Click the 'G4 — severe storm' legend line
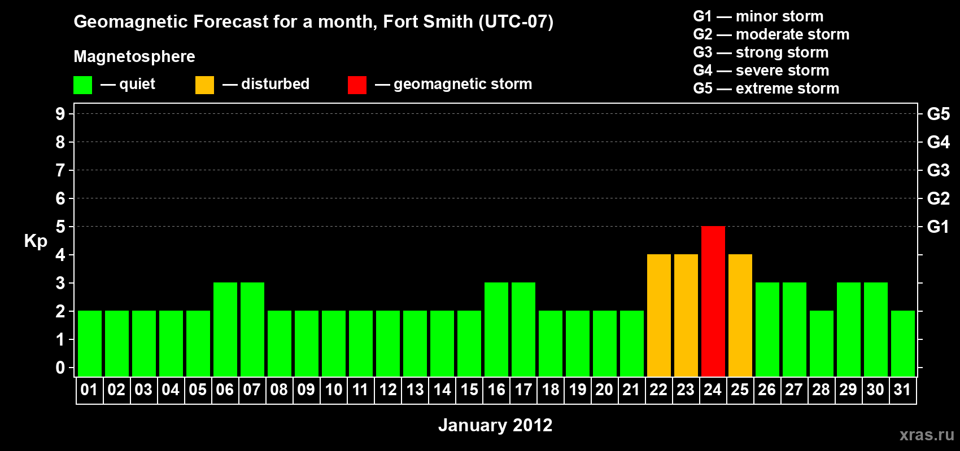This screenshot has width=960, height=451. (761, 70)
